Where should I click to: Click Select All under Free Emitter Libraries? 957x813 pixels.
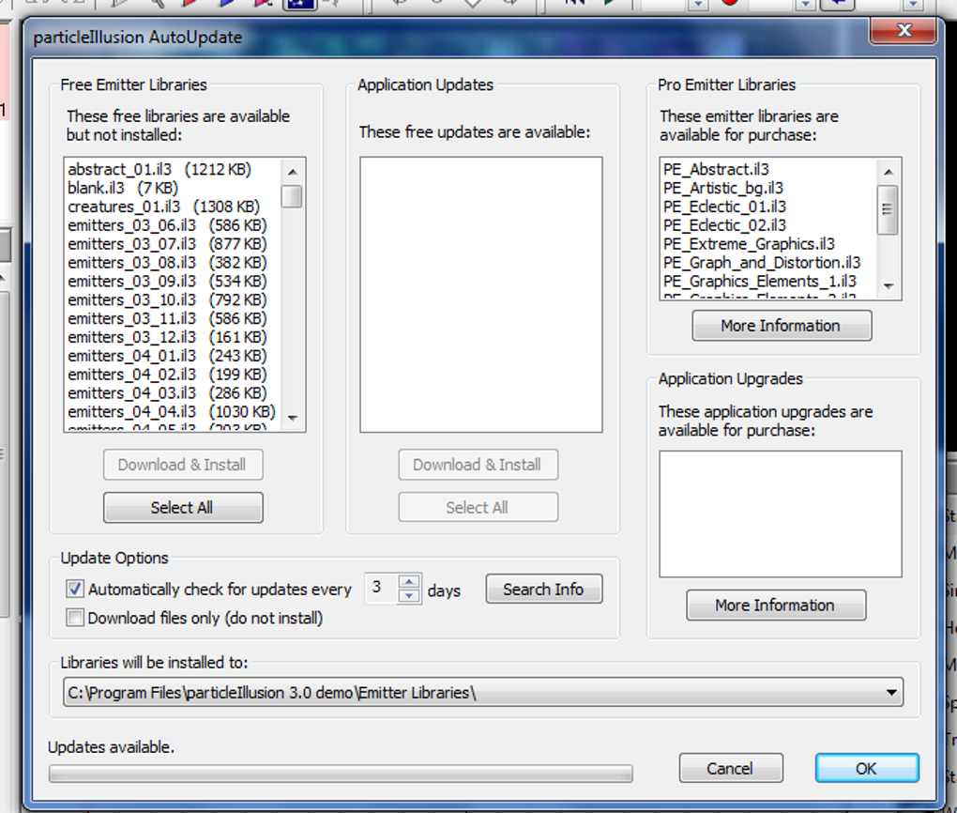click(183, 508)
